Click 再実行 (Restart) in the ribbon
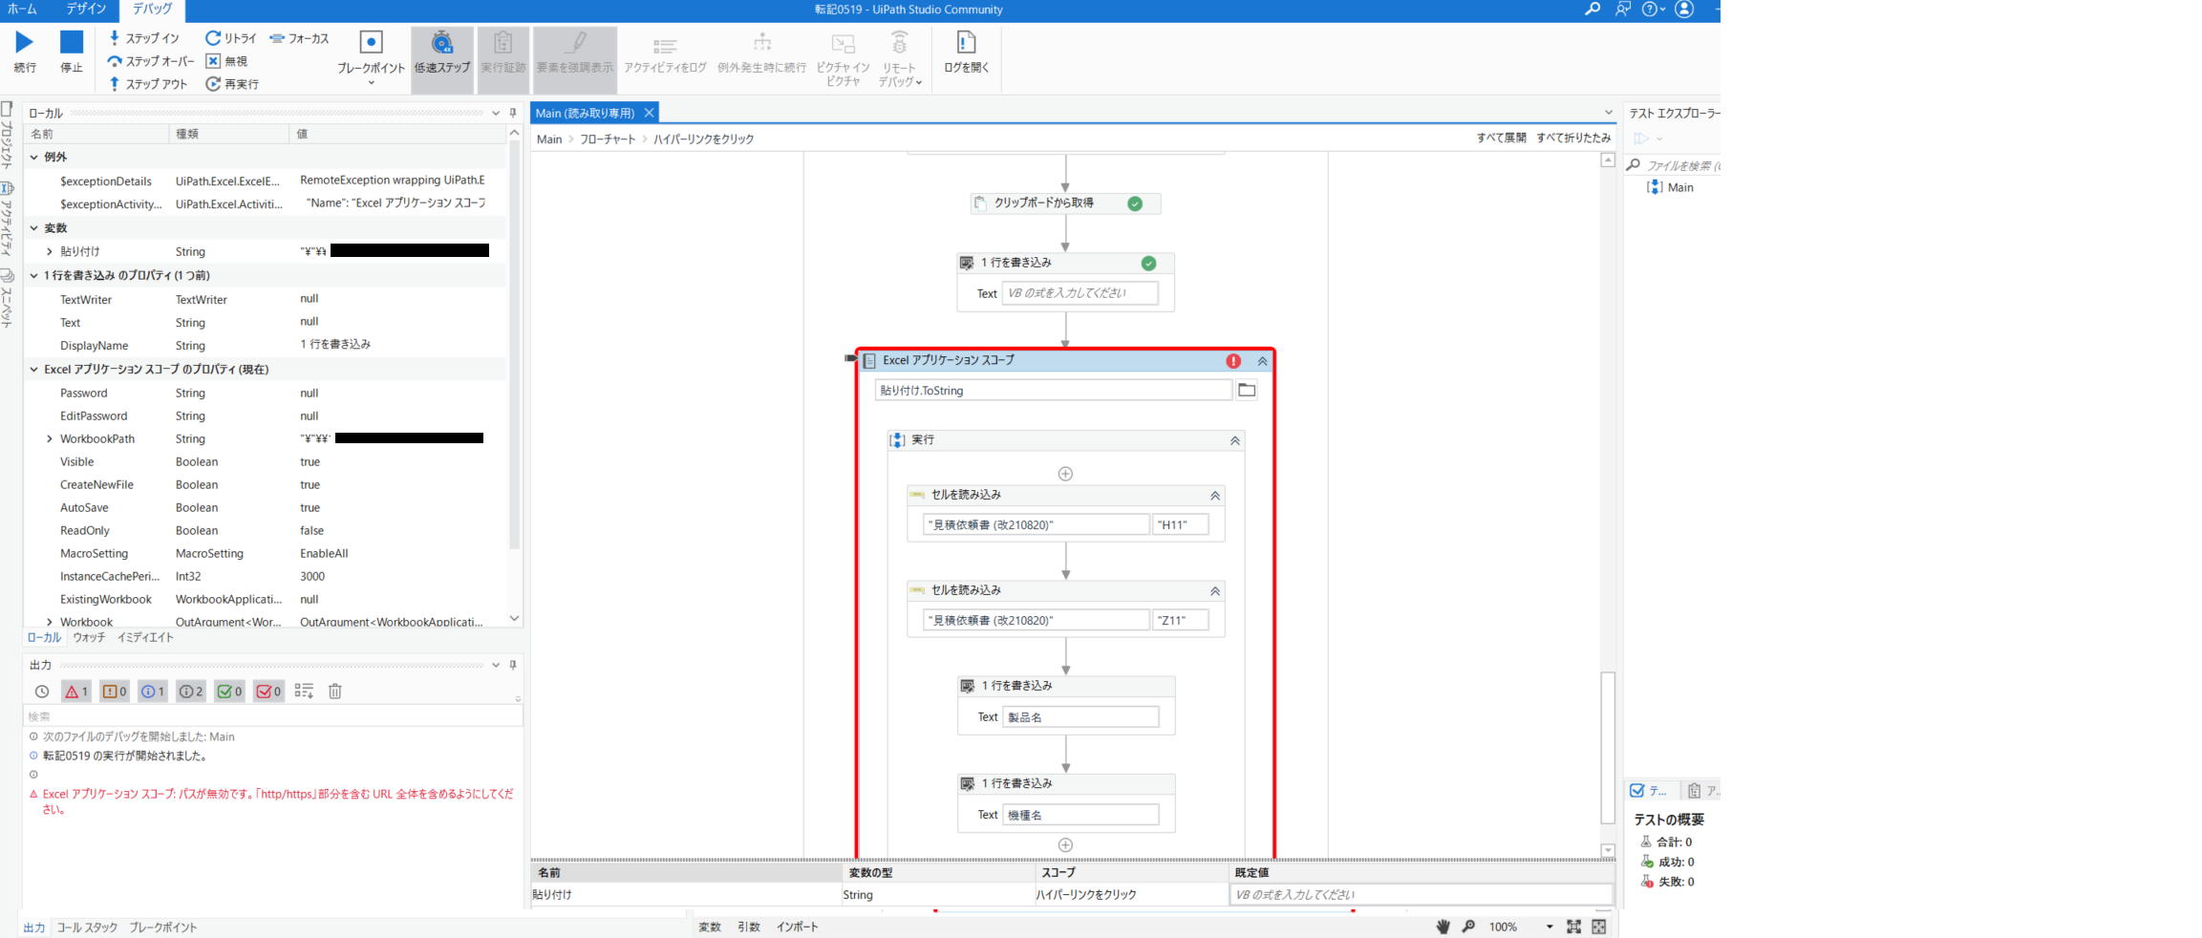The image size is (2202, 938). click(x=232, y=84)
